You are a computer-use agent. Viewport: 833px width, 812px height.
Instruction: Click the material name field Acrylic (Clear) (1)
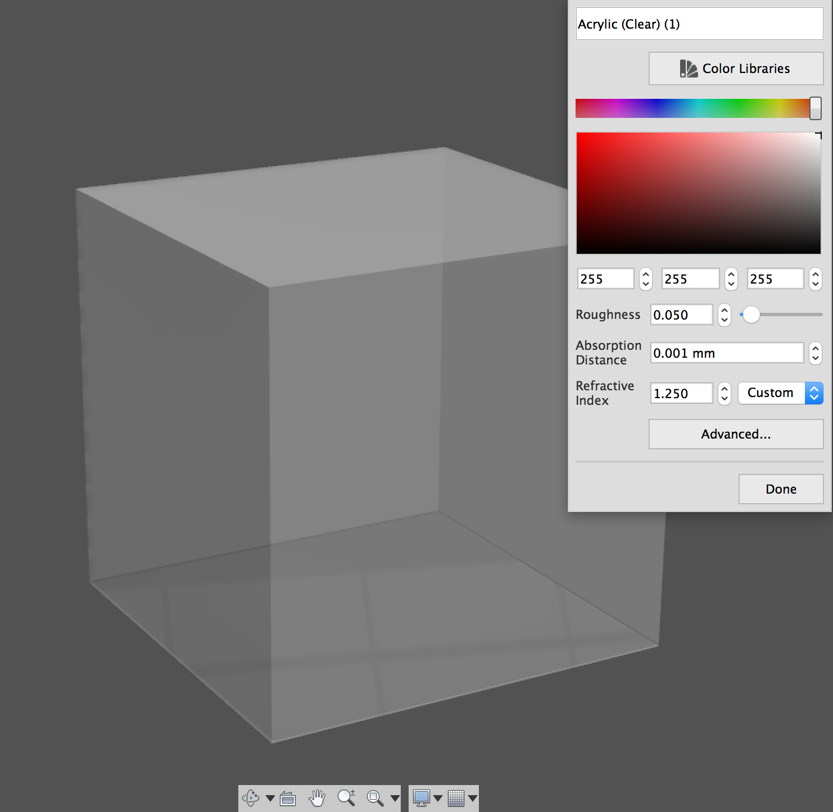coord(699,24)
